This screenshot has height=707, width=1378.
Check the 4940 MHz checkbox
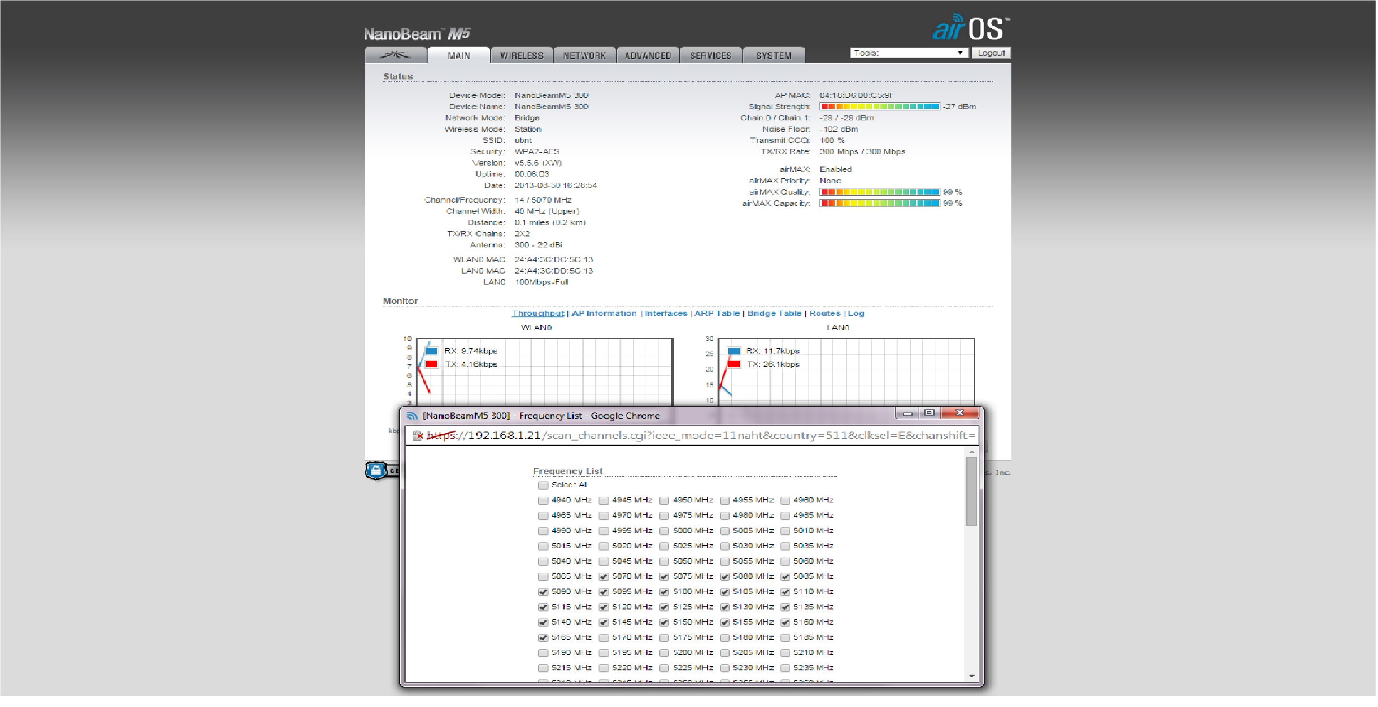point(543,501)
